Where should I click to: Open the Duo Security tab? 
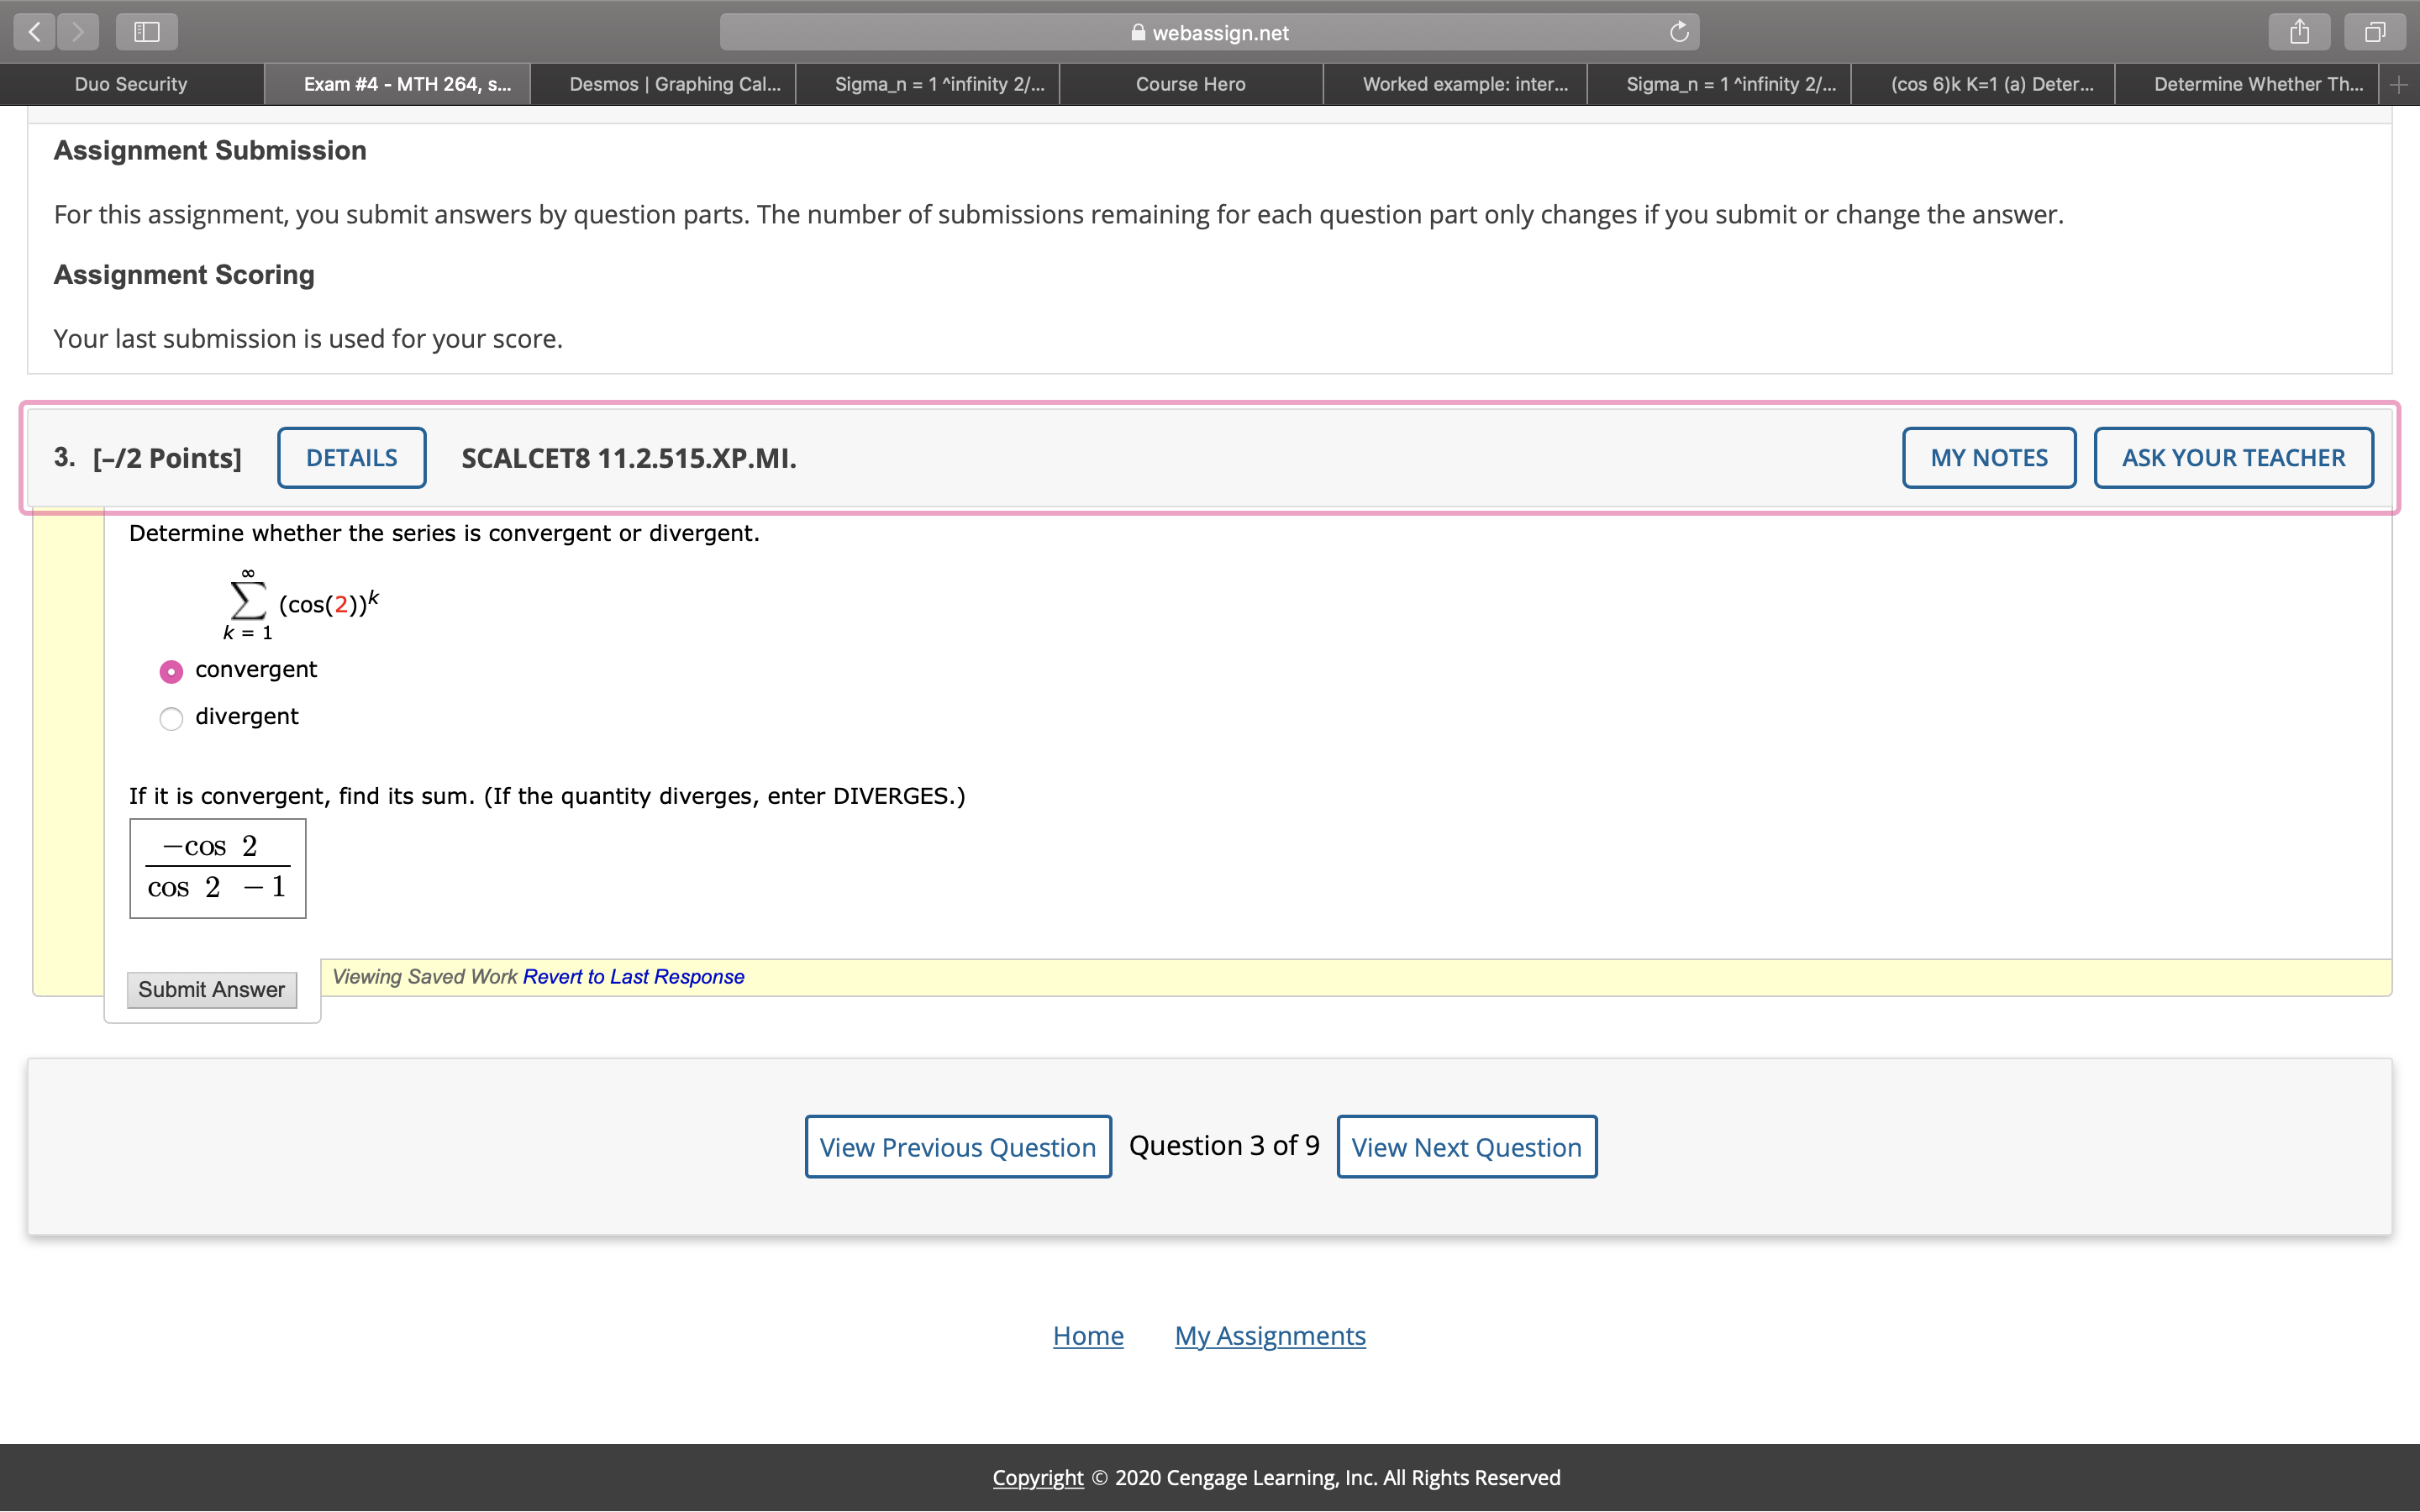(x=130, y=84)
